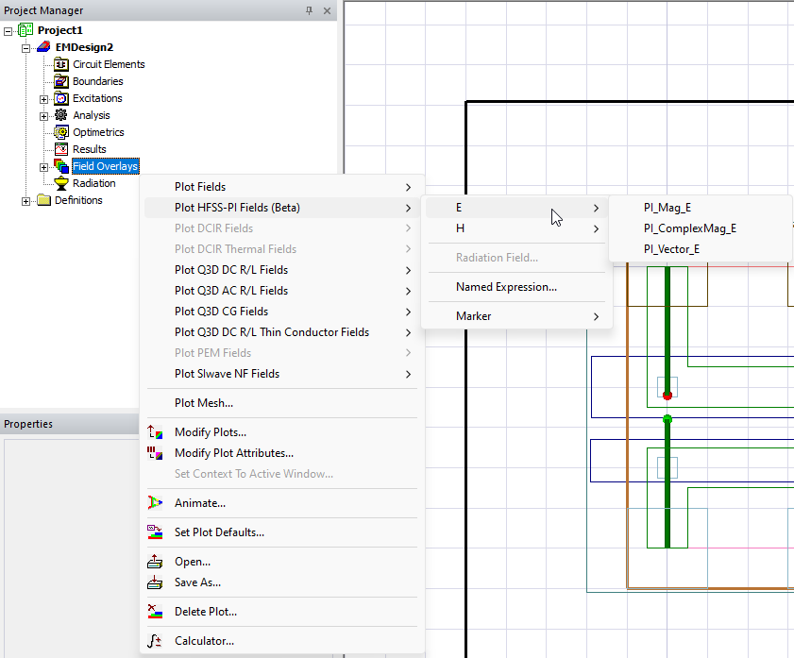Viewport: 794px width, 658px height.
Task: Select Circuit Elements tree item
Action: pos(109,64)
